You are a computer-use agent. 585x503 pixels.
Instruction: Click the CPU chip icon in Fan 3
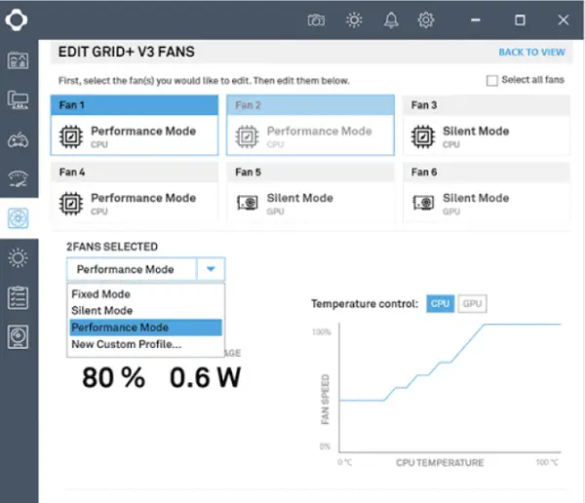[423, 136]
